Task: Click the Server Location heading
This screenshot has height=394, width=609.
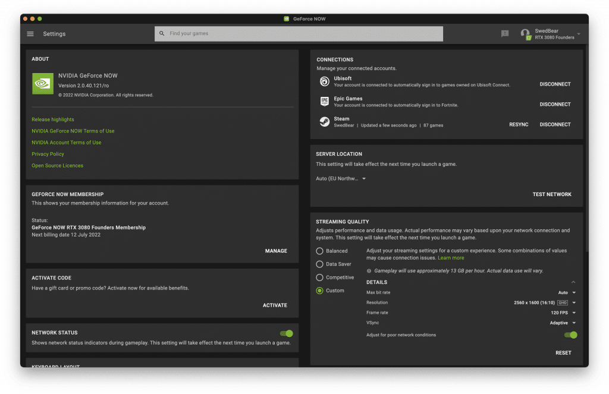Action: tap(338, 154)
